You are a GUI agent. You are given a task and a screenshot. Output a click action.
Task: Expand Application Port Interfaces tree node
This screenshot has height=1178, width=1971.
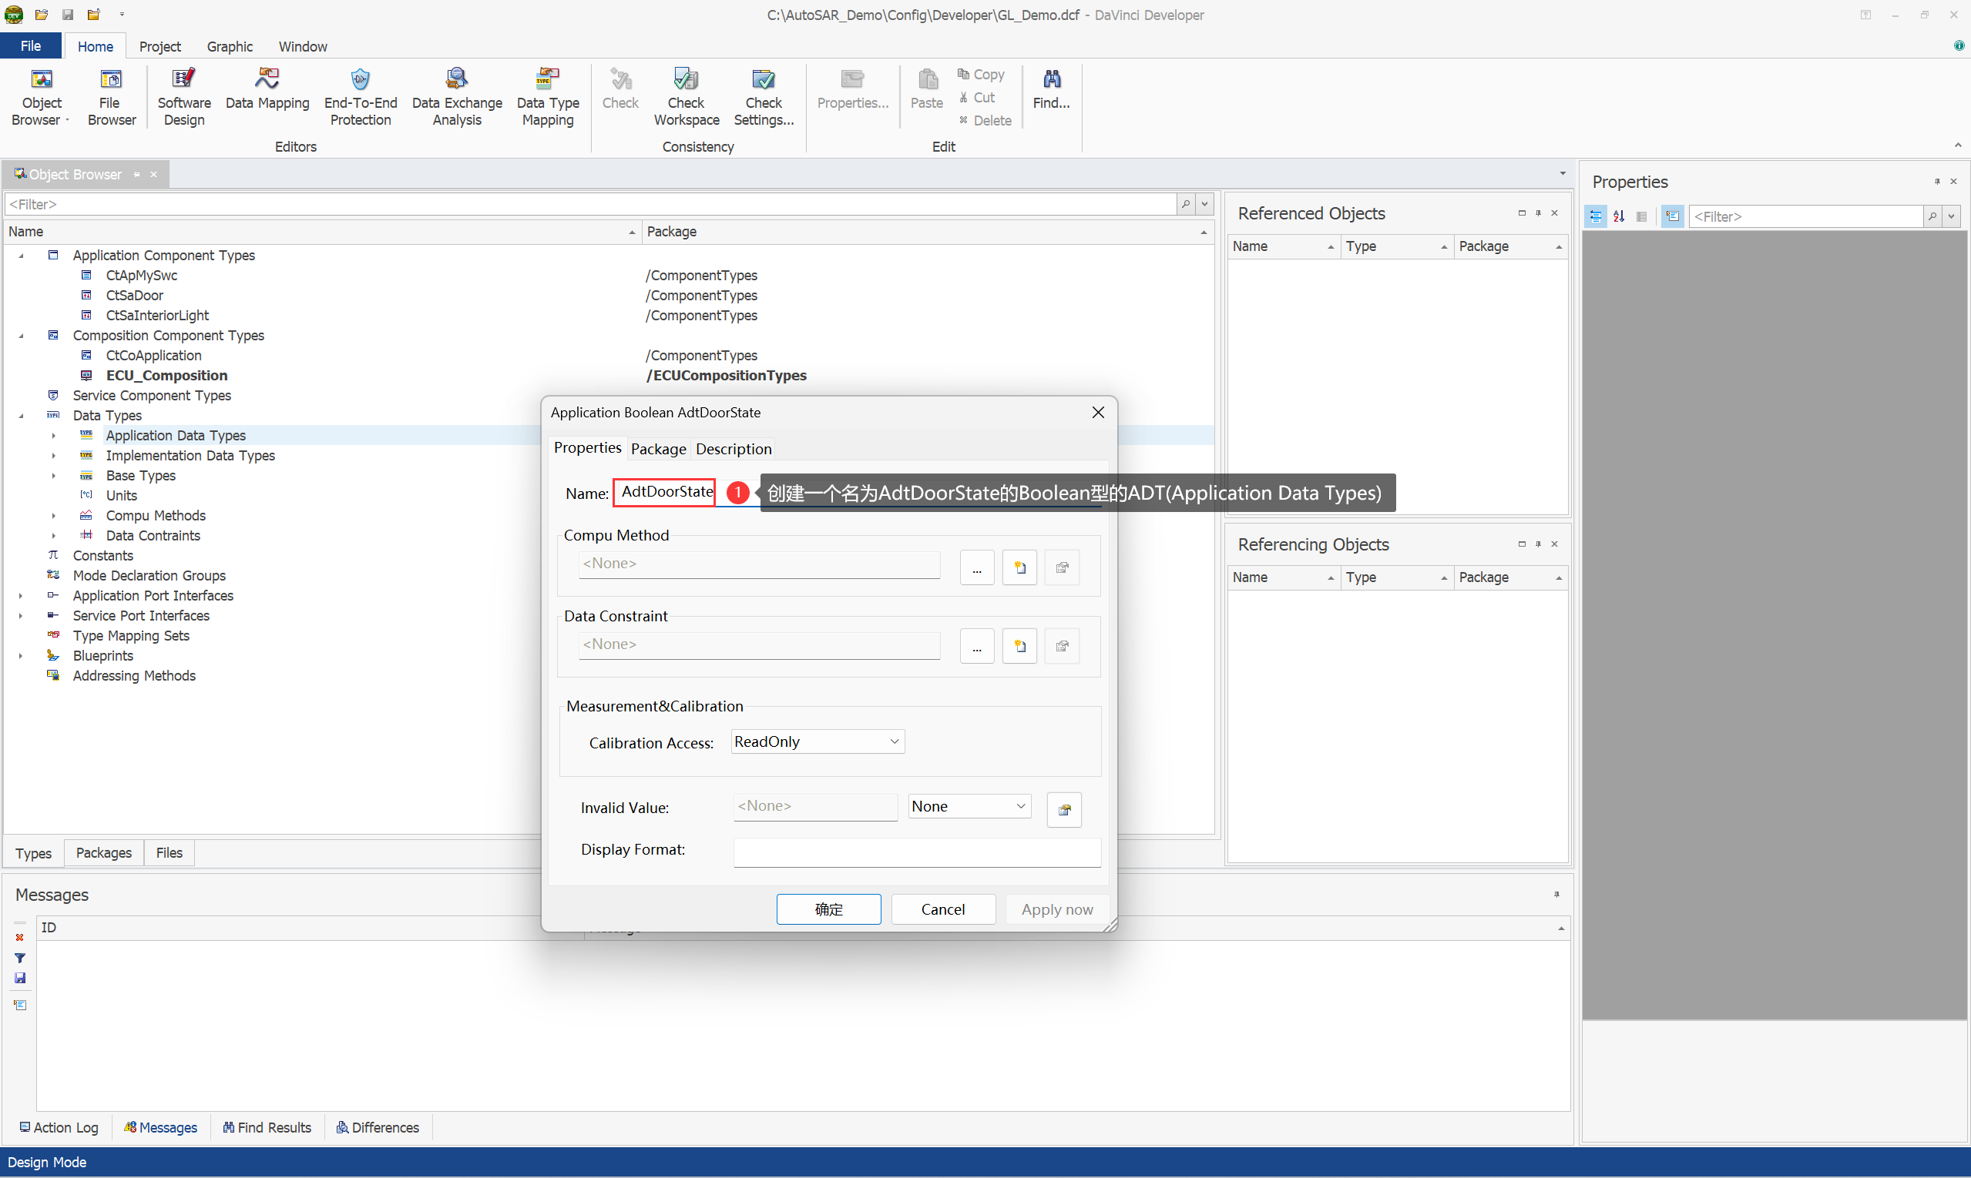(x=21, y=595)
